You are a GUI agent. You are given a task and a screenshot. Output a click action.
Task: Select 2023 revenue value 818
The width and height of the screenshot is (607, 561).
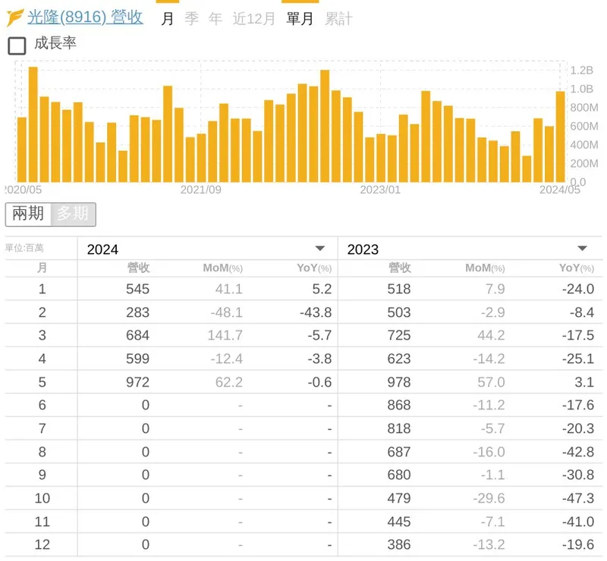(399, 428)
